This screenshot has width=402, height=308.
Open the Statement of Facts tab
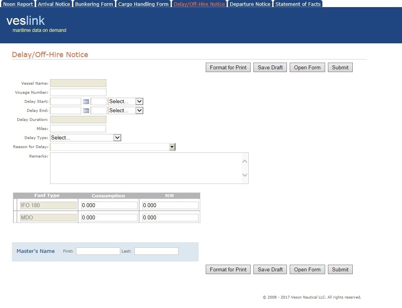pos(298,4)
